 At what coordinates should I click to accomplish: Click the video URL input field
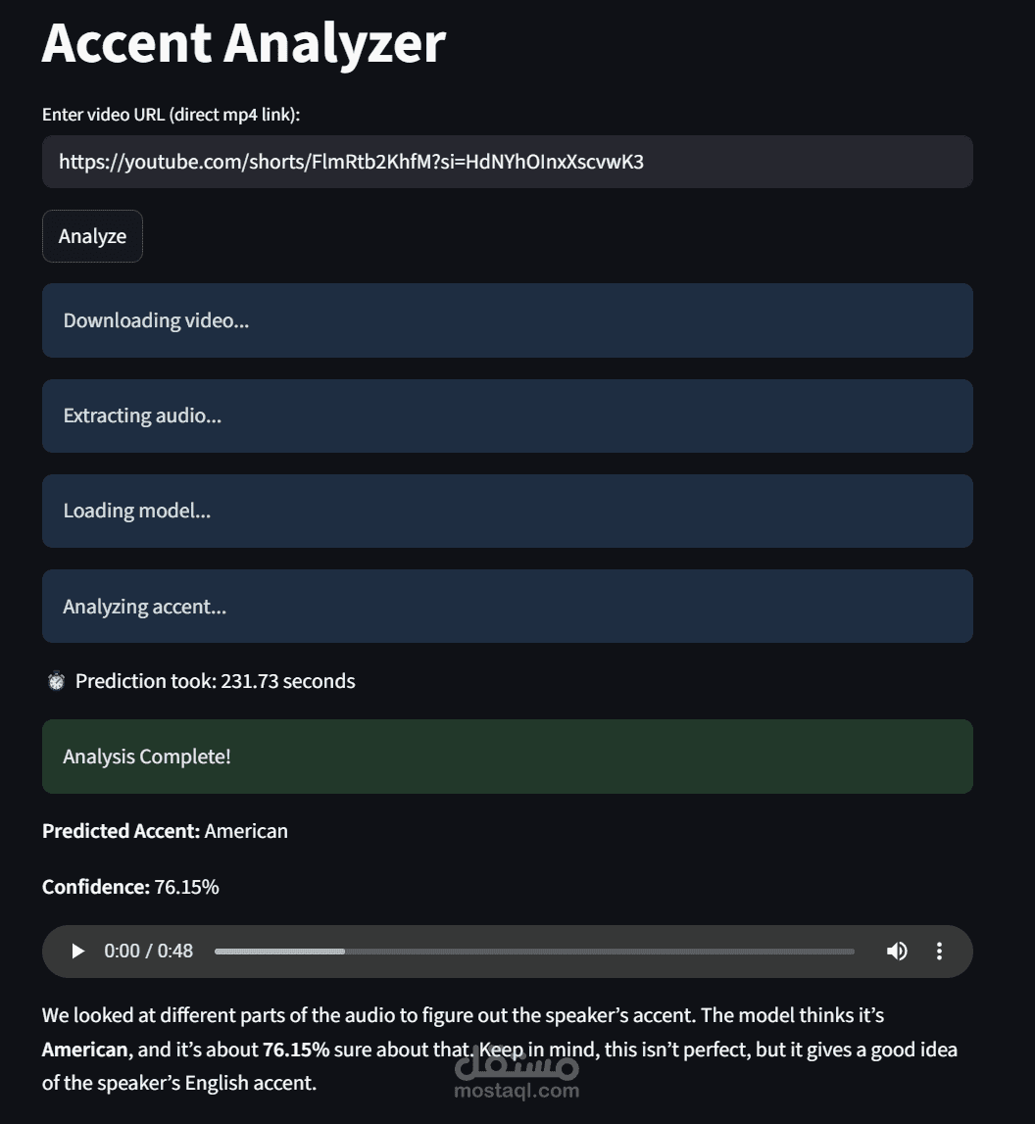coord(508,162)
